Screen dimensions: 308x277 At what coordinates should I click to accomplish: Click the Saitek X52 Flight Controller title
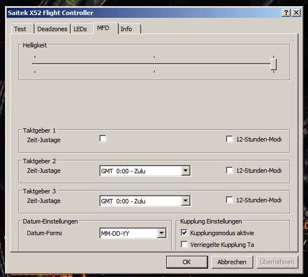[50, 13]
